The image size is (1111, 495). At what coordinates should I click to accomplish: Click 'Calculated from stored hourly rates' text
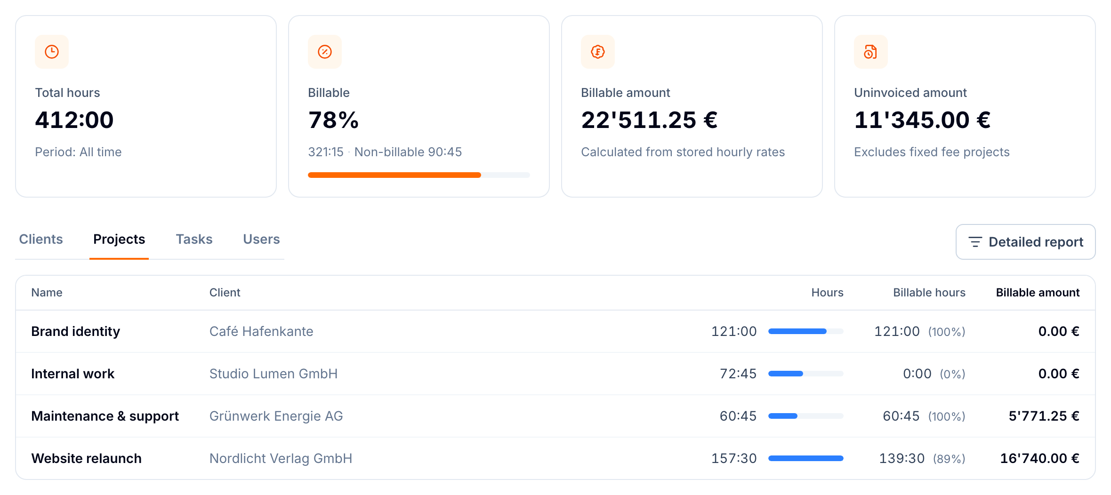pos(683,152)
